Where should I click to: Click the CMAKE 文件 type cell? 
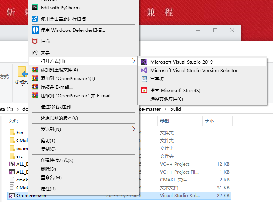tap(173, 180)
